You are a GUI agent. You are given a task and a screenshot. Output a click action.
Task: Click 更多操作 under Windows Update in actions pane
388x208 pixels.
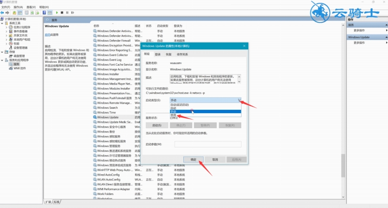pos(359,43)
